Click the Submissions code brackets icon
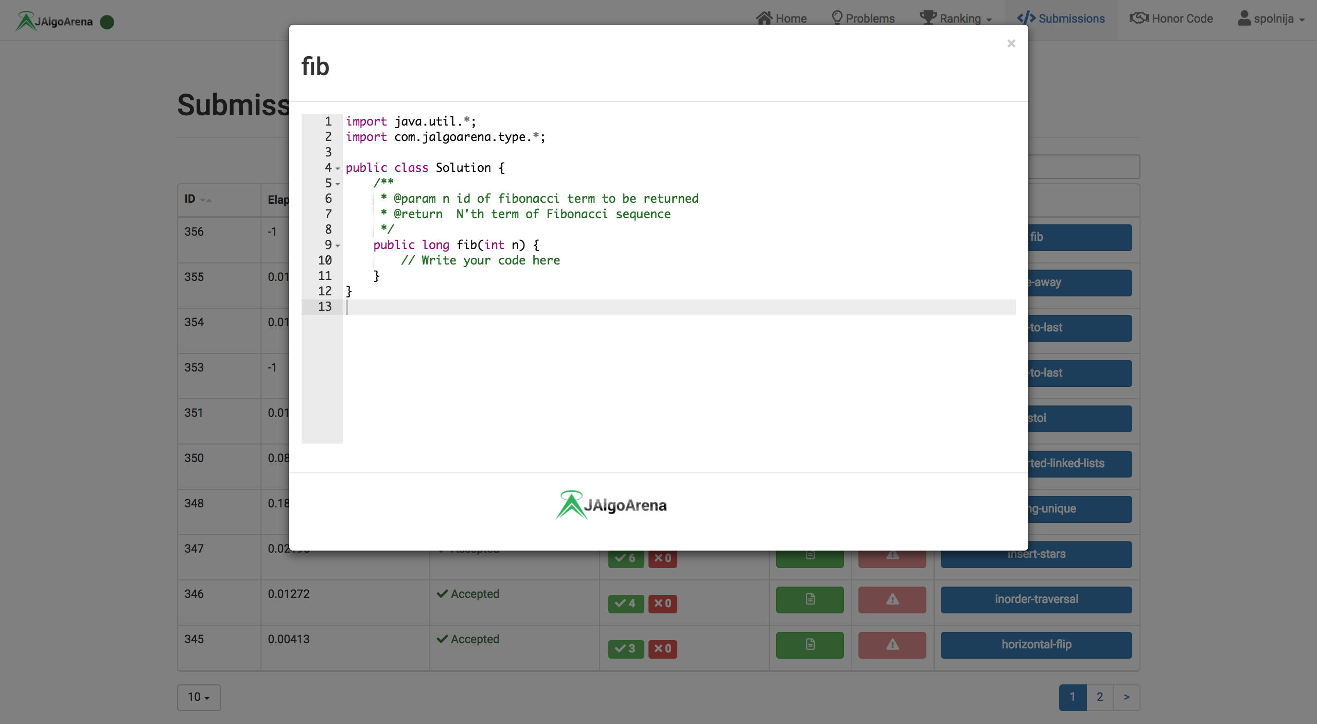The width and height of the screenshot is (1317, 724). (x=1026, y=18)
